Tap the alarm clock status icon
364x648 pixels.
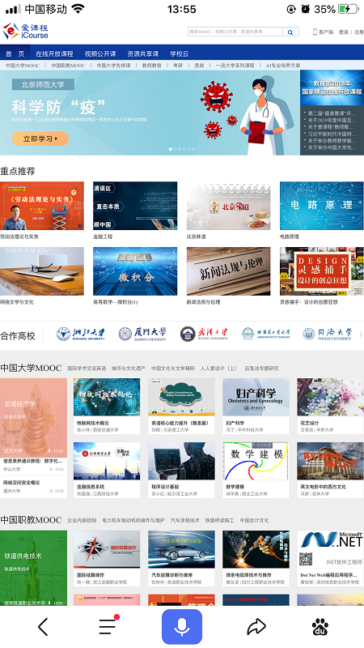coord(305,9)
